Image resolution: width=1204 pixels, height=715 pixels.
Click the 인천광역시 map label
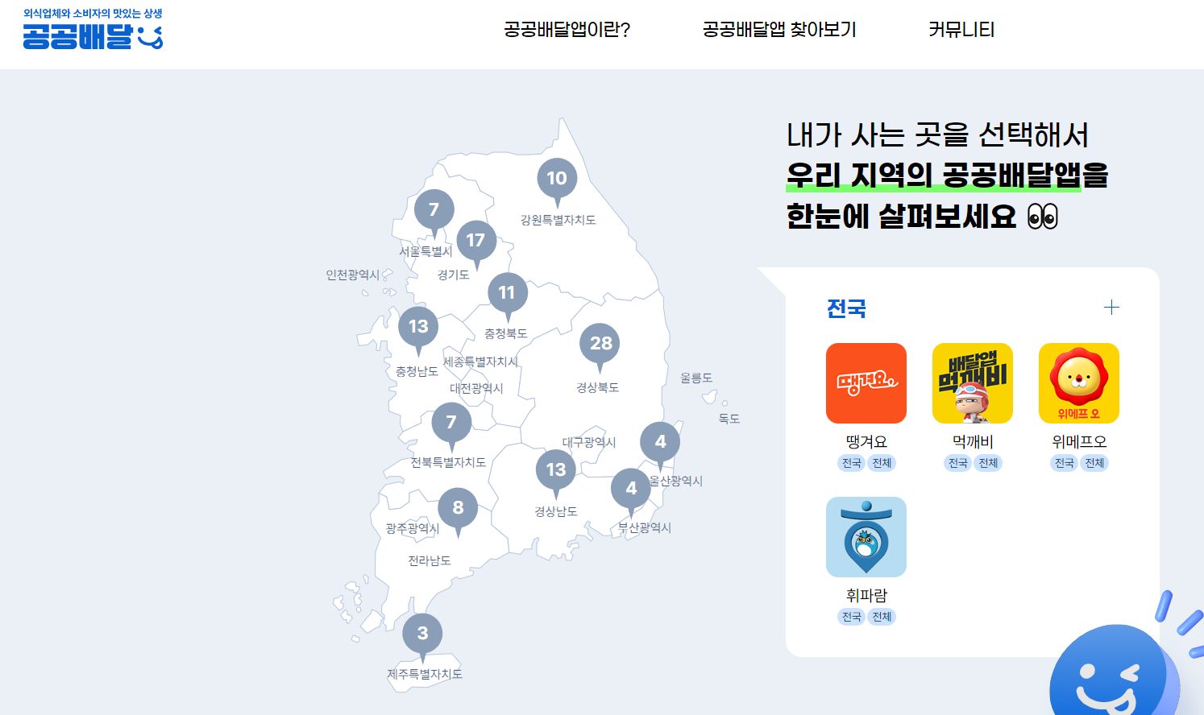tap(352, 275)
